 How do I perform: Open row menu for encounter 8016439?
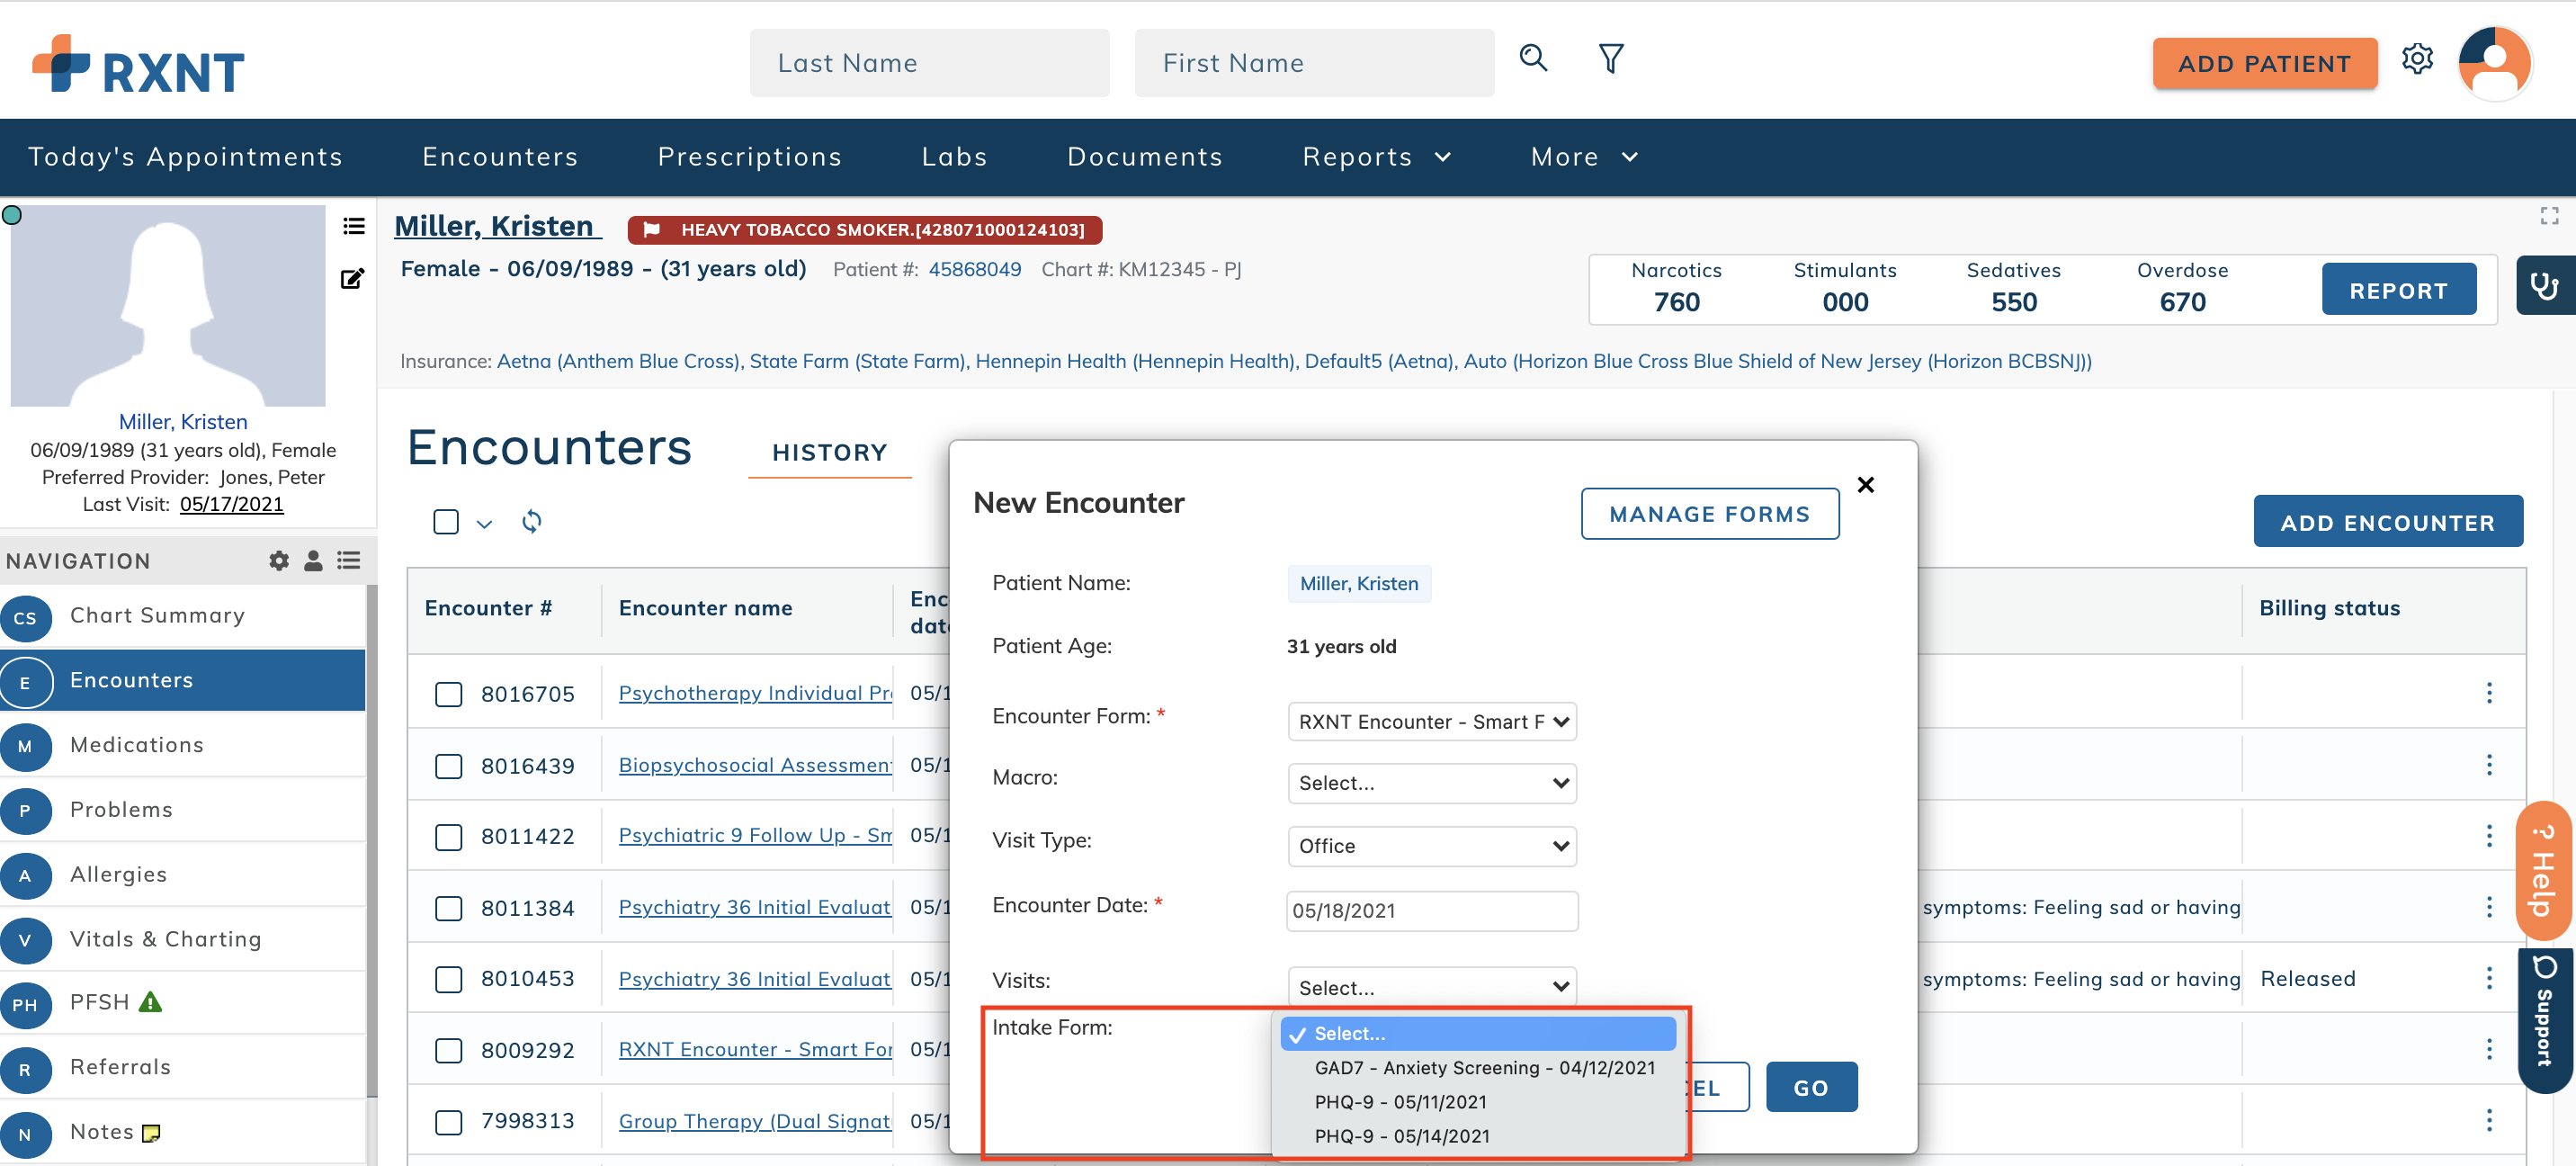click(x=2489, y=765)
